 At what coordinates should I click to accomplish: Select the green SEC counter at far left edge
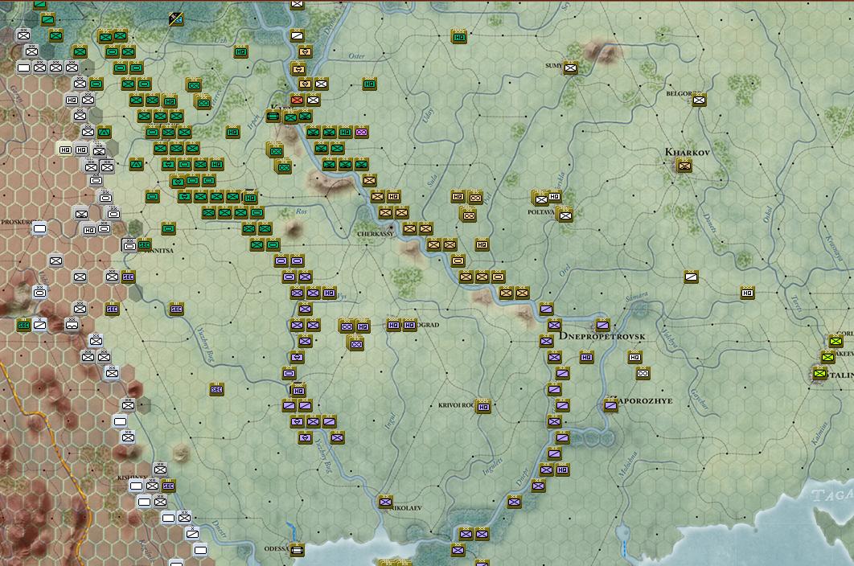[x=23, y=326]
